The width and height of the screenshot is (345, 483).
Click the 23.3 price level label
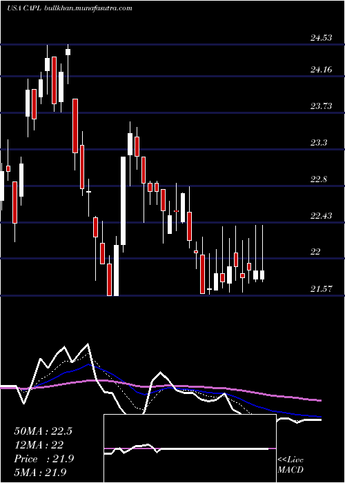tap(319, 143)
